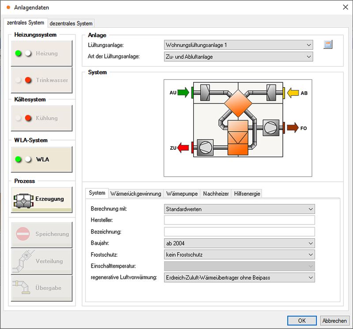
Task: Click the Verteilung duct icon button
Action: coord(42,261)
